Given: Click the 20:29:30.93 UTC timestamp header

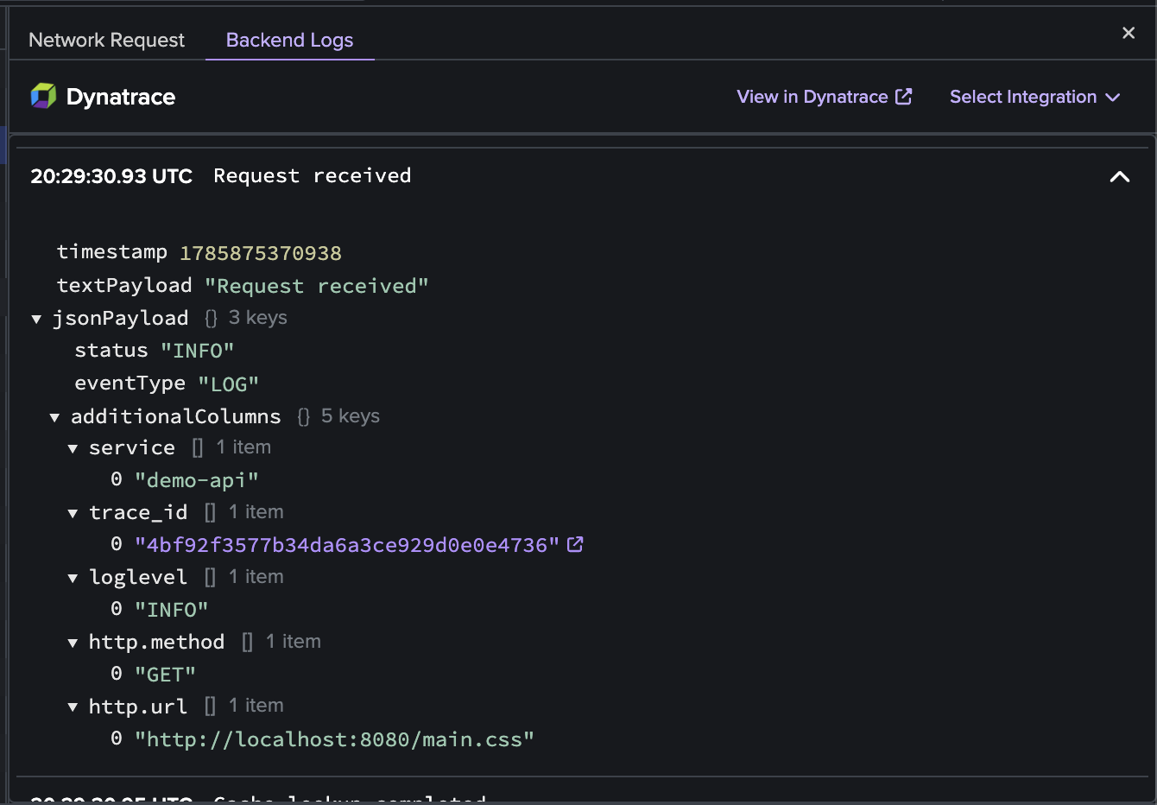Looking at the screenshot, I should (x=111, y=176).
